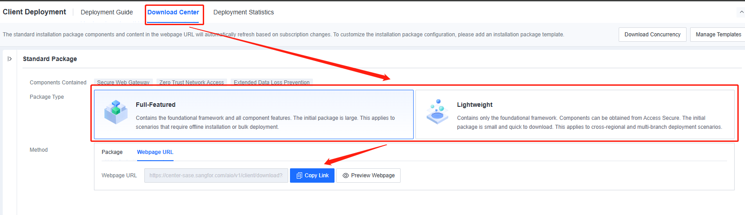Switch to the Download Center tab
The width and height of the screenshot is (745, 215).
pos(173,12)
